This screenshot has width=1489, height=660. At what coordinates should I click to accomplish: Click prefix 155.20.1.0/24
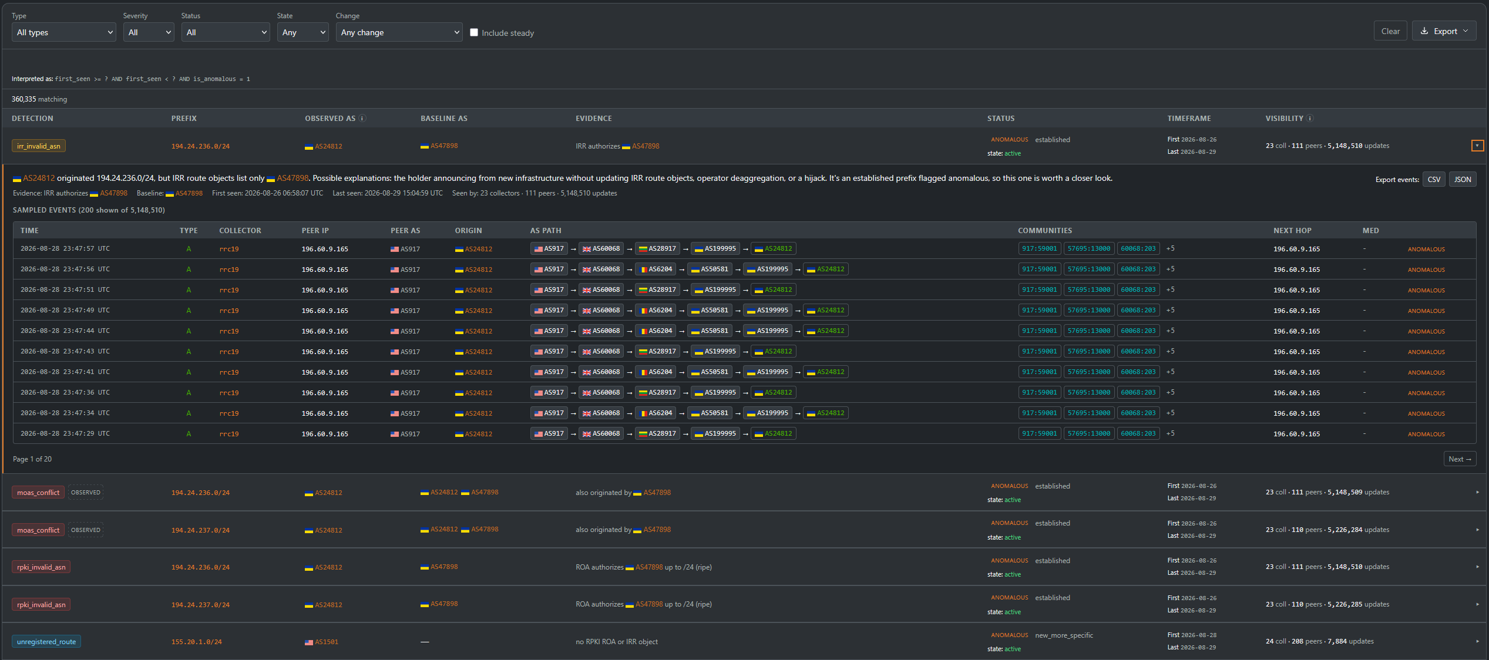(x=197, y=642)
